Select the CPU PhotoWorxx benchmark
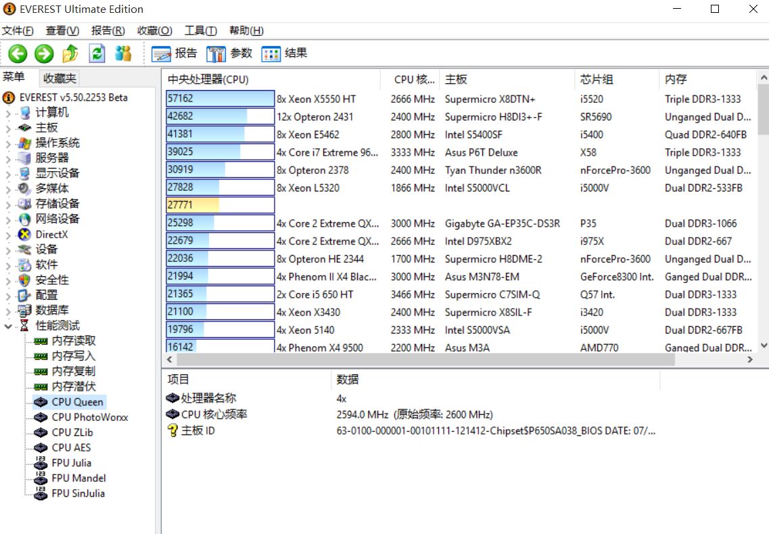The image size is (769, 534). tap(90, 417)
